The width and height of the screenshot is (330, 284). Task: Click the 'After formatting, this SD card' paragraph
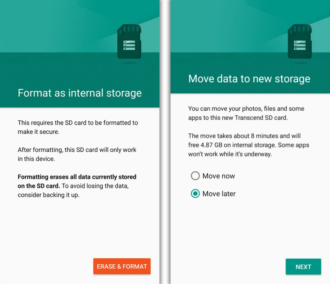coord(77,154)
